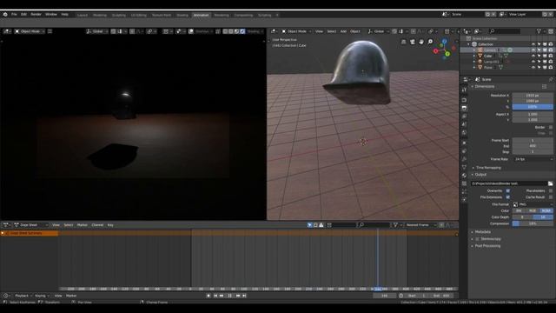Toggle the Border checkbox
This screenshot has height=313, width=556.
coord(550,128)
